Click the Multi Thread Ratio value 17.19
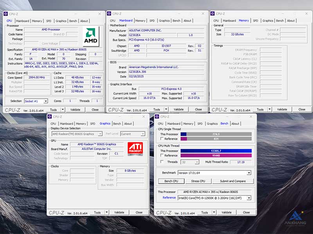Viewport: 313px width, 234px height. [241, 162]
